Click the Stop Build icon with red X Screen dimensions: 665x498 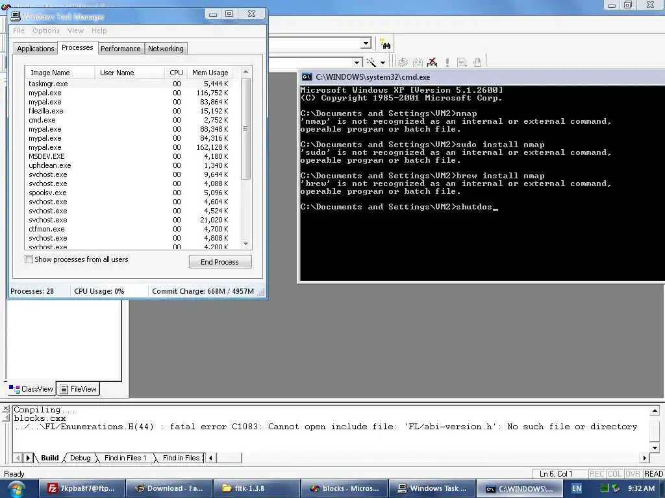click(x=432, y=62)
